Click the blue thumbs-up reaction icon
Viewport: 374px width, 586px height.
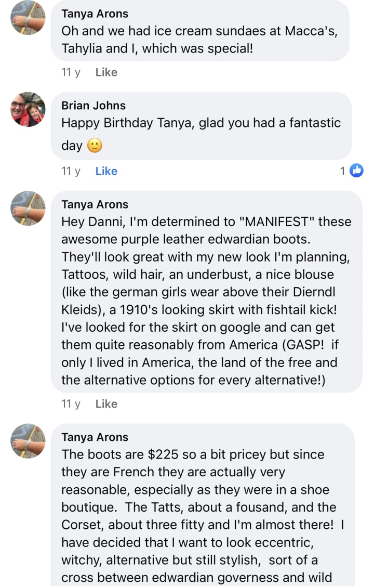pos(356,171)
